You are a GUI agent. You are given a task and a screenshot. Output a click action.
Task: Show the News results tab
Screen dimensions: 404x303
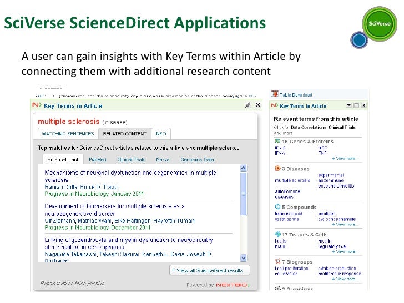tap(163, 160)
